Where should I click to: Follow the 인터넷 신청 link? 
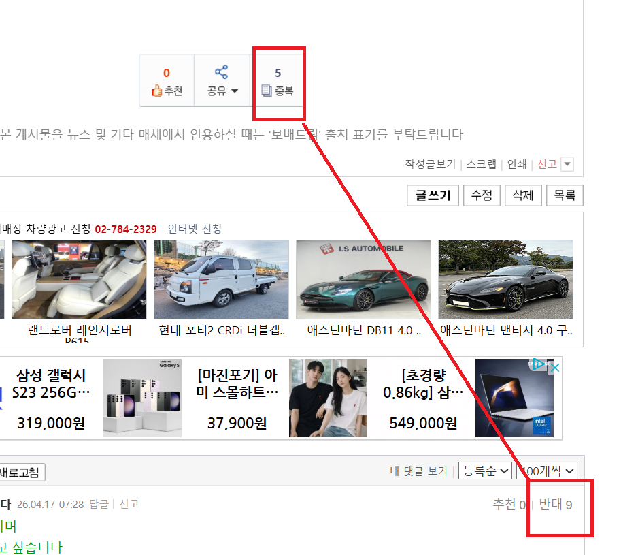coord(195,229)
